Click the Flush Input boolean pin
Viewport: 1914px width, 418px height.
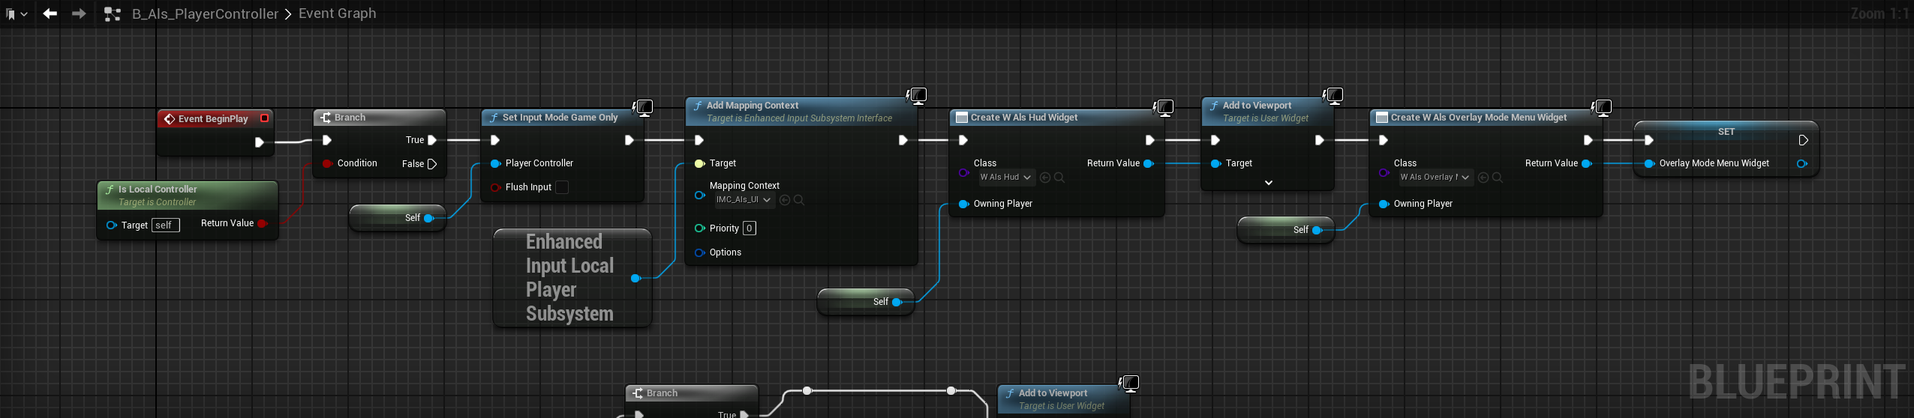(x=495, y=187)
